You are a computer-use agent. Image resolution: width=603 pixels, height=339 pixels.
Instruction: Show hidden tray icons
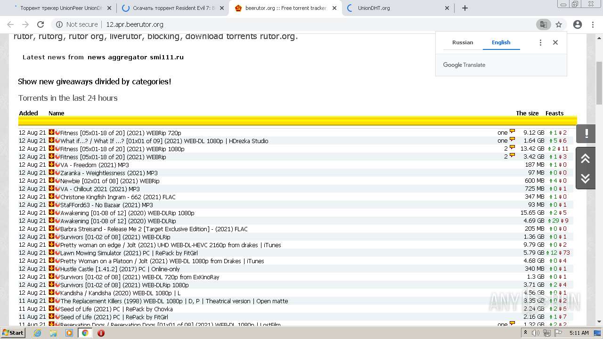(525, 333)
